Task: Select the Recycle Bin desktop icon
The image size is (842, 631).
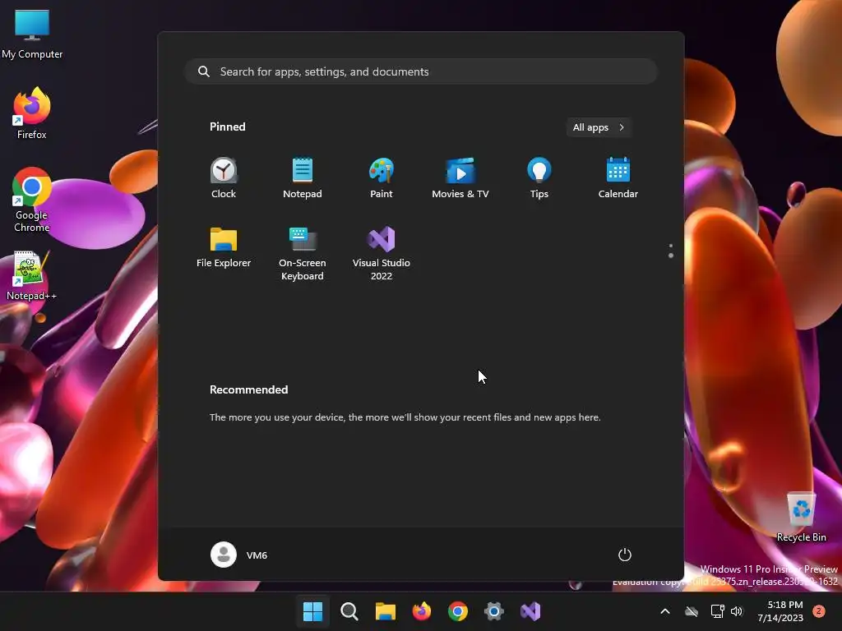Action: click(x=801, y=517)
